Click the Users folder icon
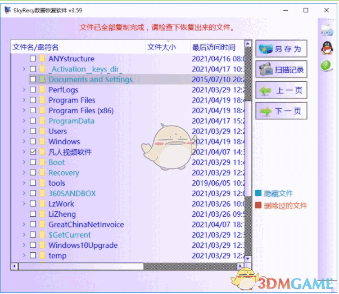The width and height of the screenshot is (339, 294). click(42, 131)
